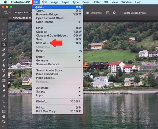Switch to the Norway.jpg document tab

(x=21, y=18)
